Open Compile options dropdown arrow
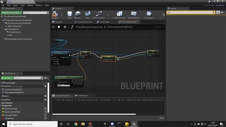This screenshot has height=127, width=226. coord(61,15)
